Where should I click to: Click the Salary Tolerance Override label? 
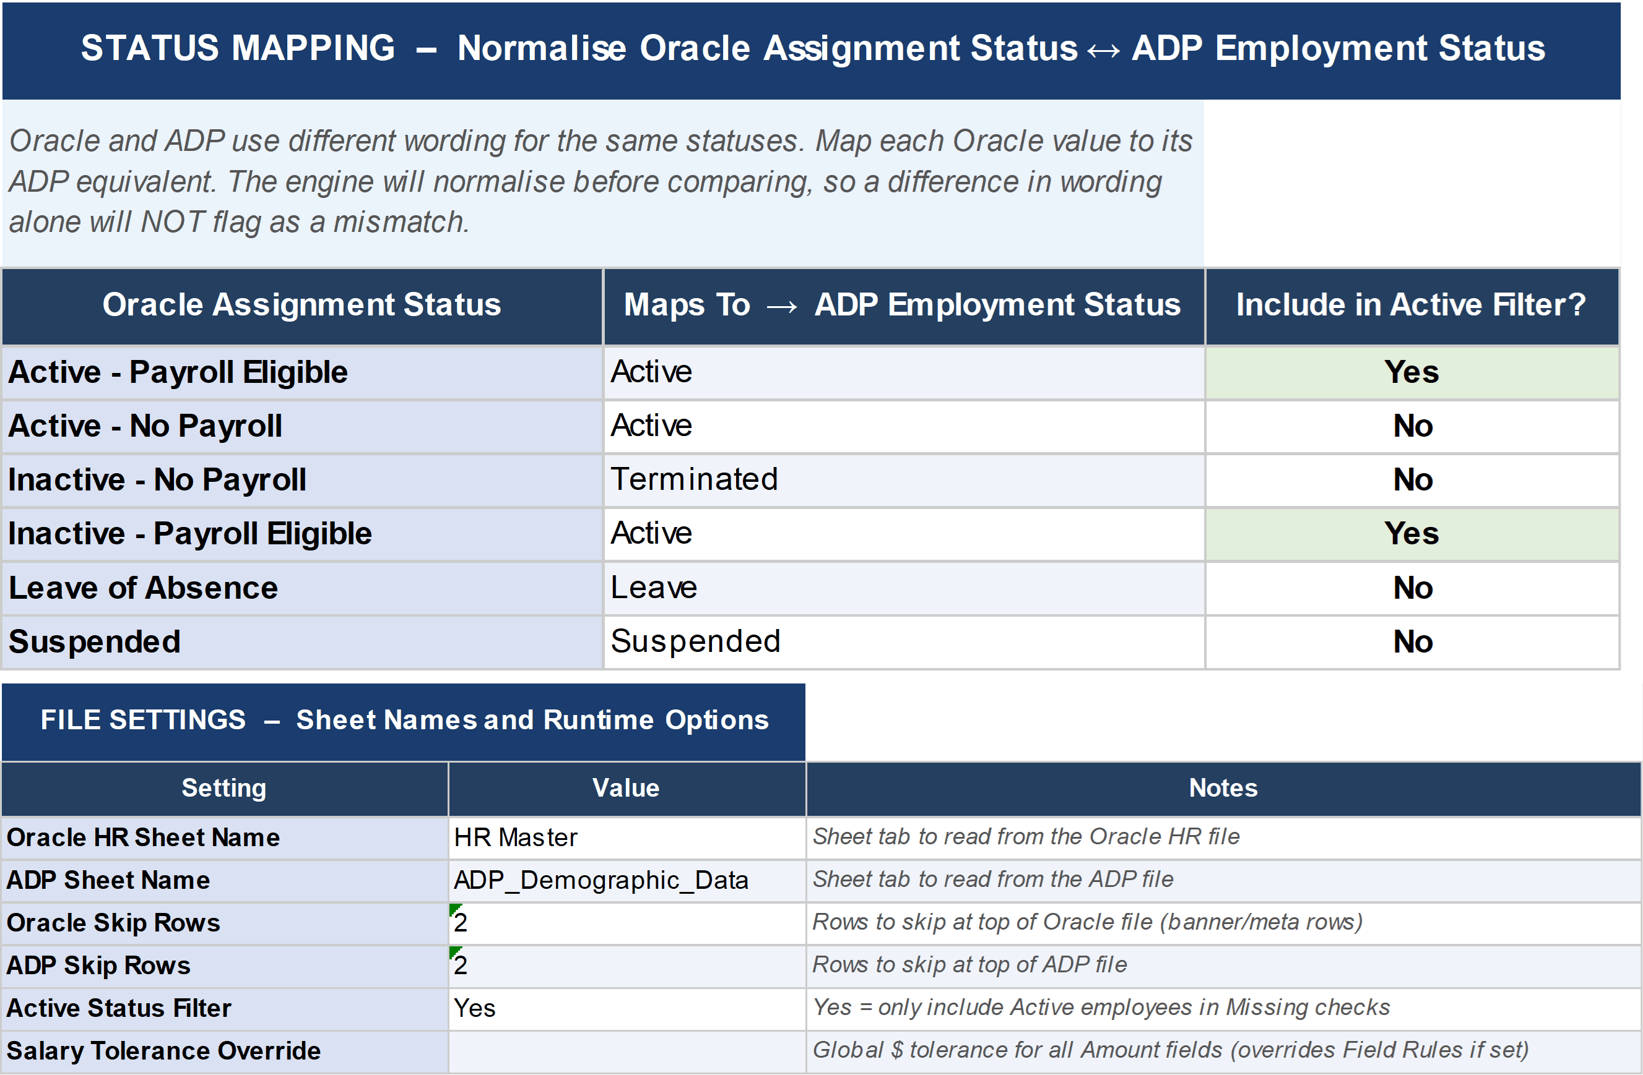click(224, 1052)
